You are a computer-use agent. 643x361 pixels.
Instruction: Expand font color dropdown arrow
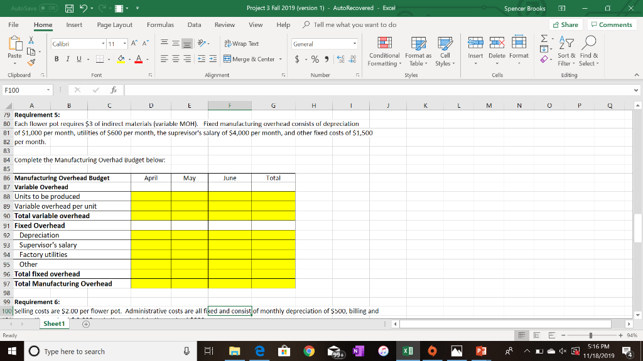tap(147, 60)
